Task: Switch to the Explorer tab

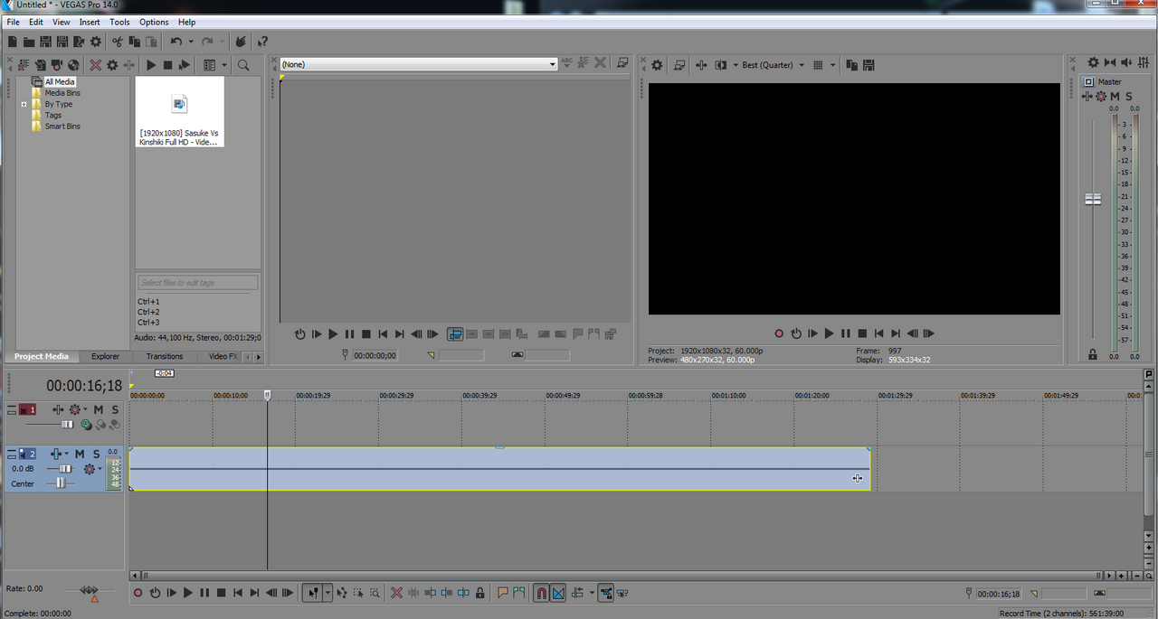Action: [x=105, y=356]
